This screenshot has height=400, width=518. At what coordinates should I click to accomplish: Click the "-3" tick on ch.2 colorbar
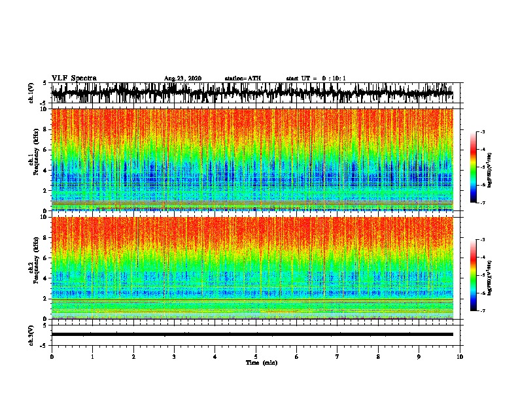coord(482,240)
